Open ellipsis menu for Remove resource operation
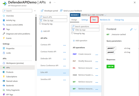Viewport: 139px width, 96px height. tap(97, 69)
